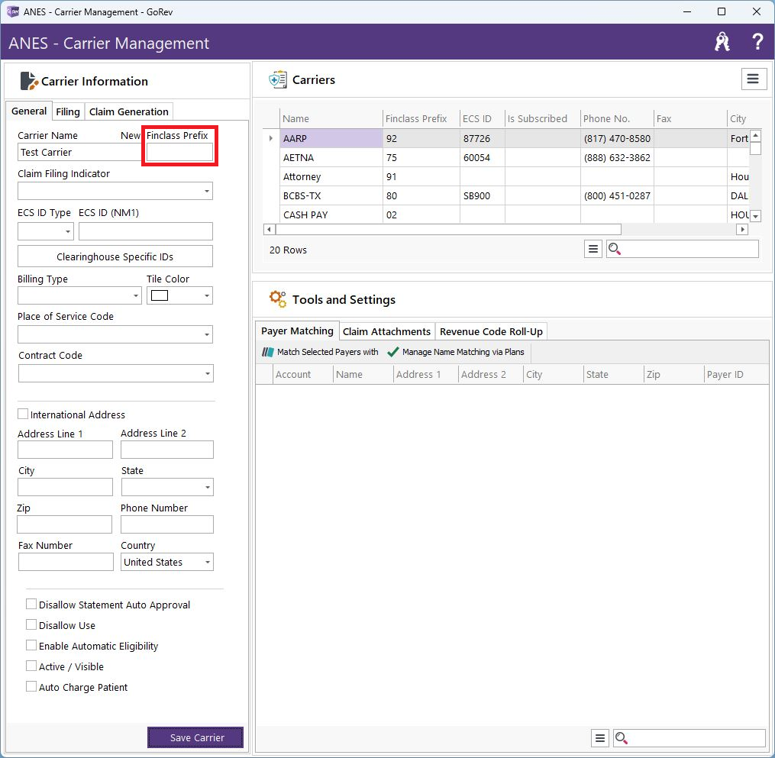This screenshot has height=758, width=775.
Task: Click Match Selected Payers with button
Action: click(320, 352)
